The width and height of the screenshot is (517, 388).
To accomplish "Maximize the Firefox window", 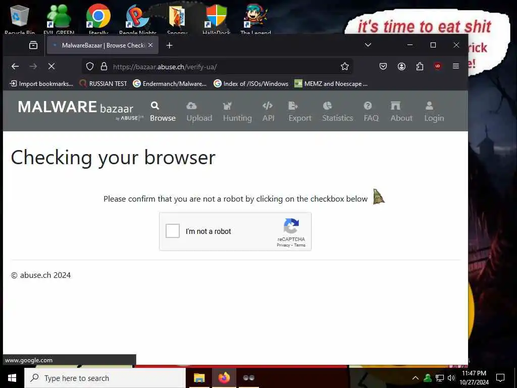I will (x=433, y=45).
